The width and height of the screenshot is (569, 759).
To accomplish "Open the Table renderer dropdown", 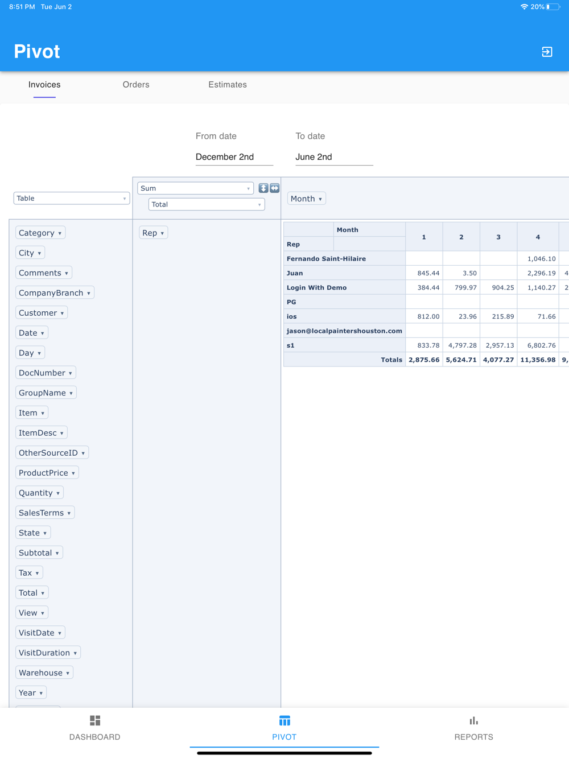I will click(72, 198).
